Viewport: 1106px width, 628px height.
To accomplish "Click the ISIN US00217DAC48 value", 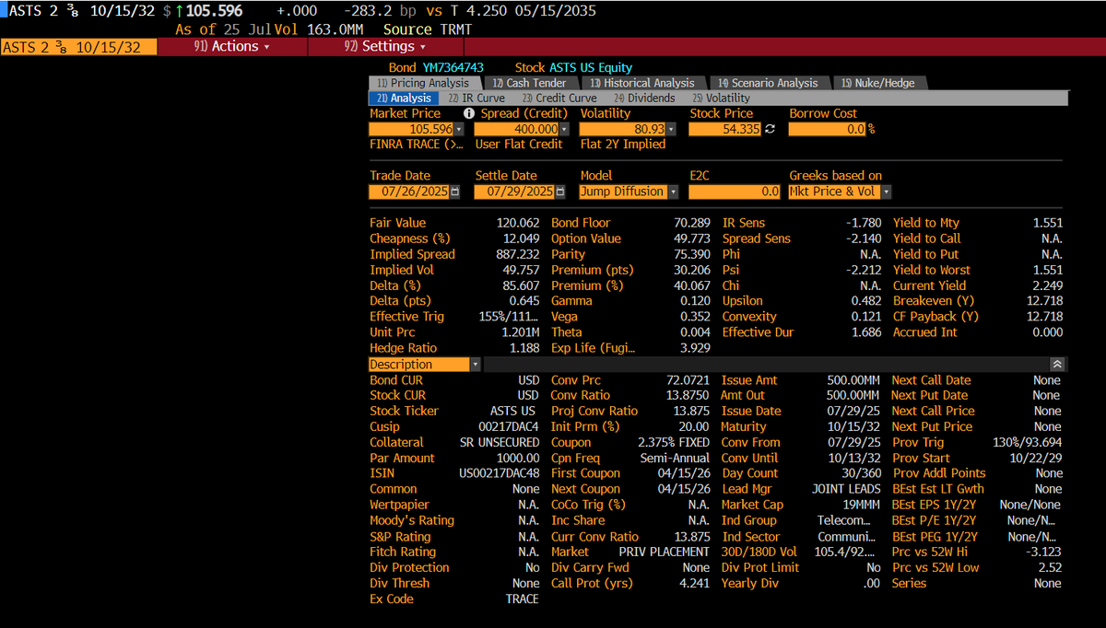I will tap(500, 473).
